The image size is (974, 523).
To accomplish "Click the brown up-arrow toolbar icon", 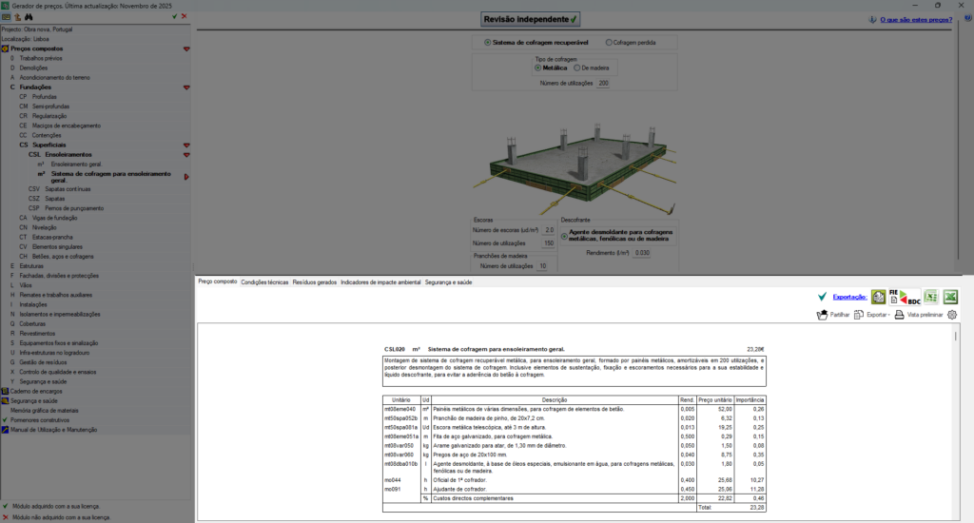I will coord(17,17).
